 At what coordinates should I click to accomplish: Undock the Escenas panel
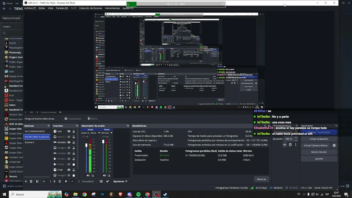pos(48,126)
